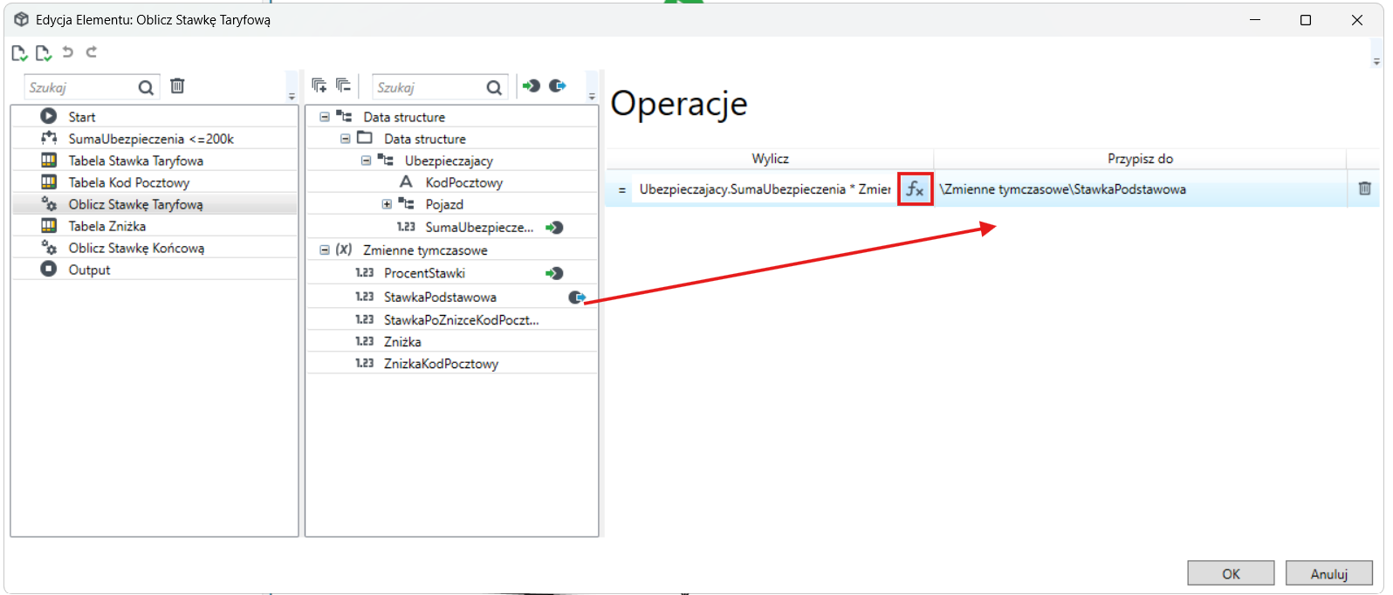Delete the StawkaPodstawowa operation row
The height and width of the screenshot is (595, 1393).
(1365, 188)
